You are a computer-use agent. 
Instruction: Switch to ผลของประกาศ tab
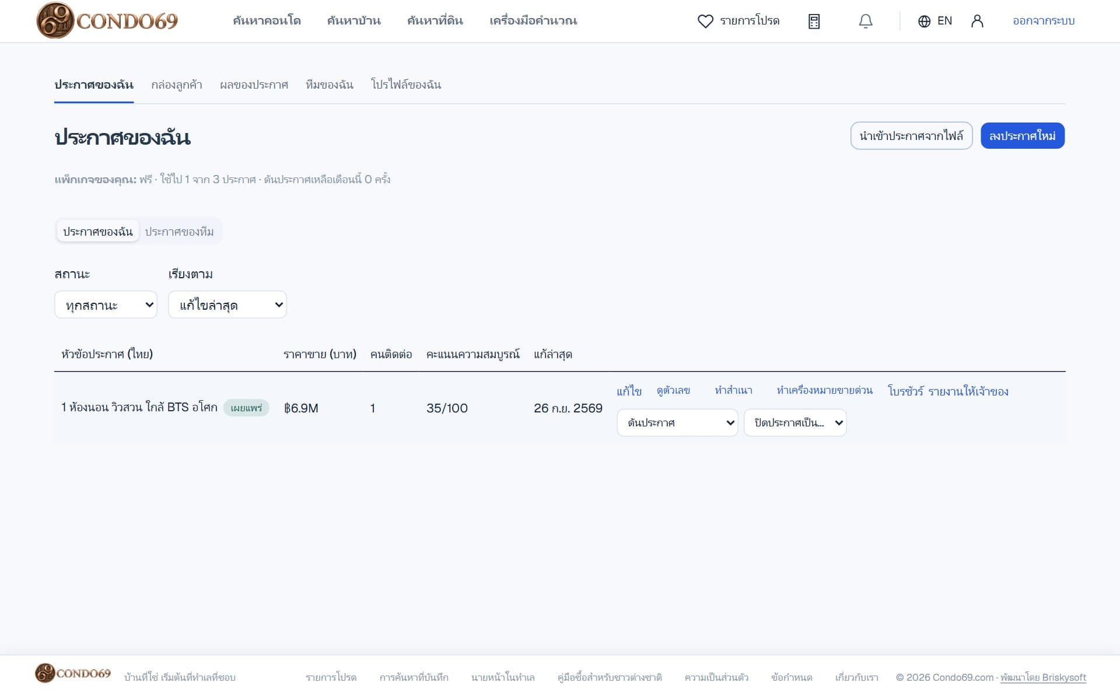click(254, 85)
